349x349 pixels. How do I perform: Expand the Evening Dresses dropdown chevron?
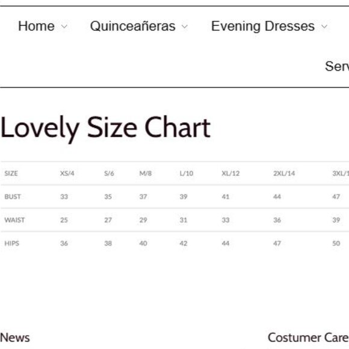pos(324,26)
